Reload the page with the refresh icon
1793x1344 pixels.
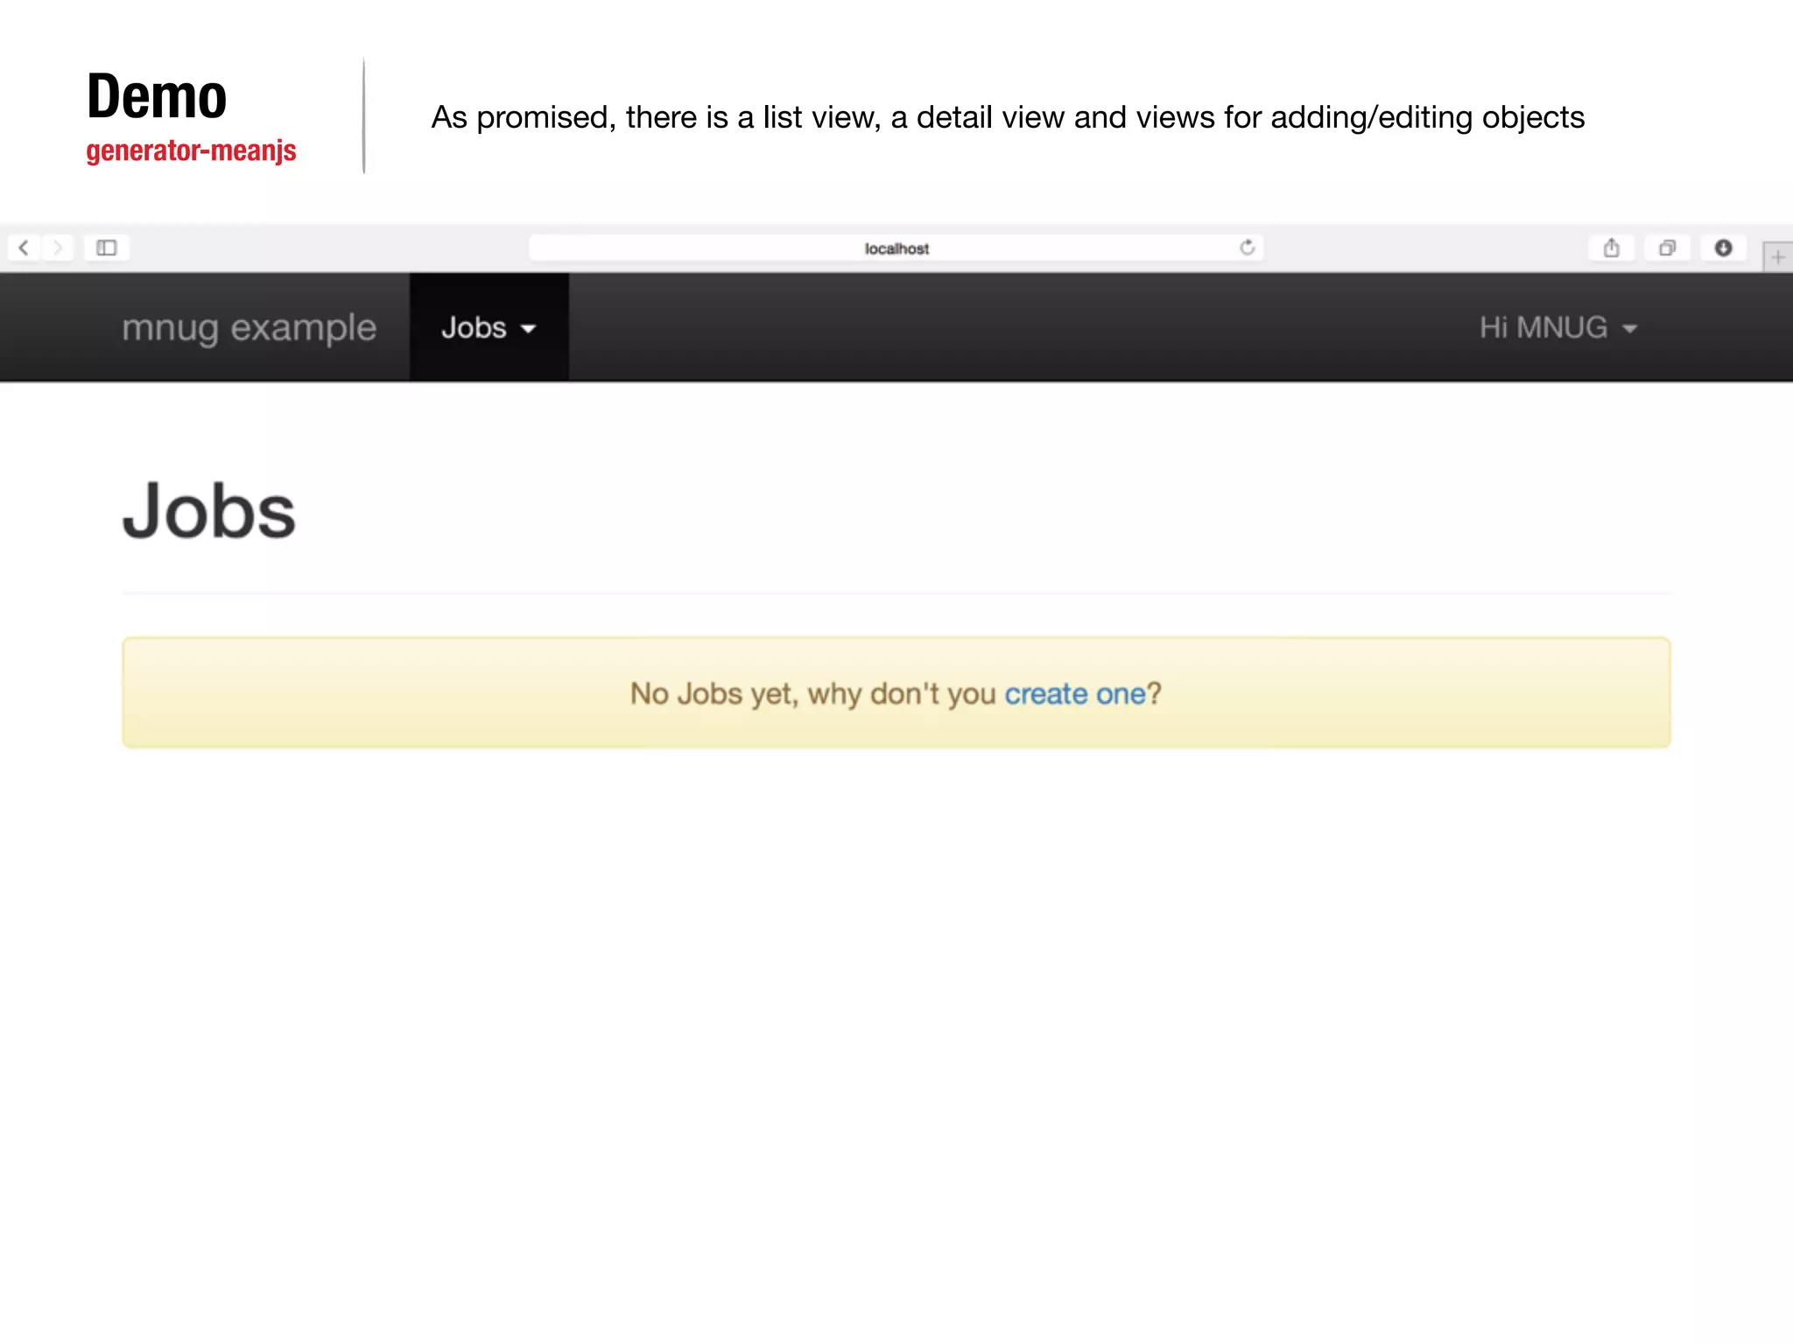[1248, 248]
